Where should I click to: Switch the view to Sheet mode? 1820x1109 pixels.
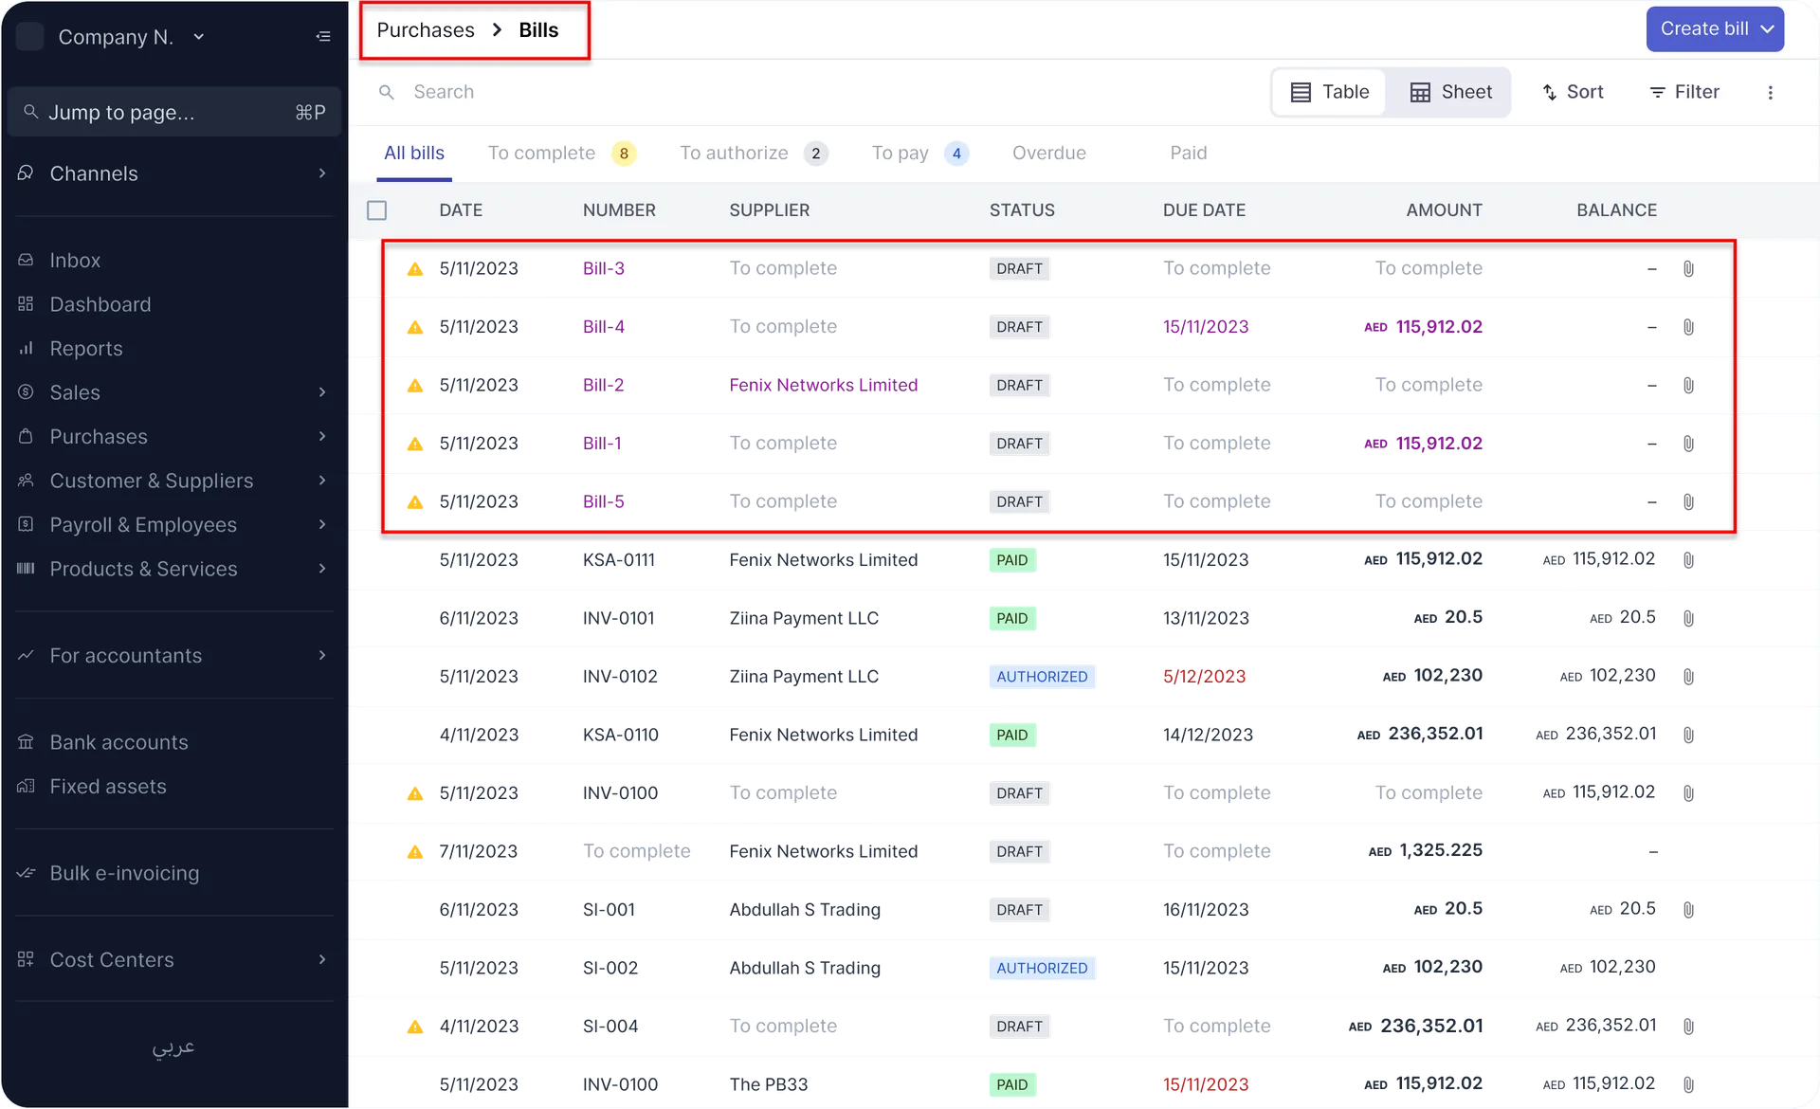click(1449, 92)
